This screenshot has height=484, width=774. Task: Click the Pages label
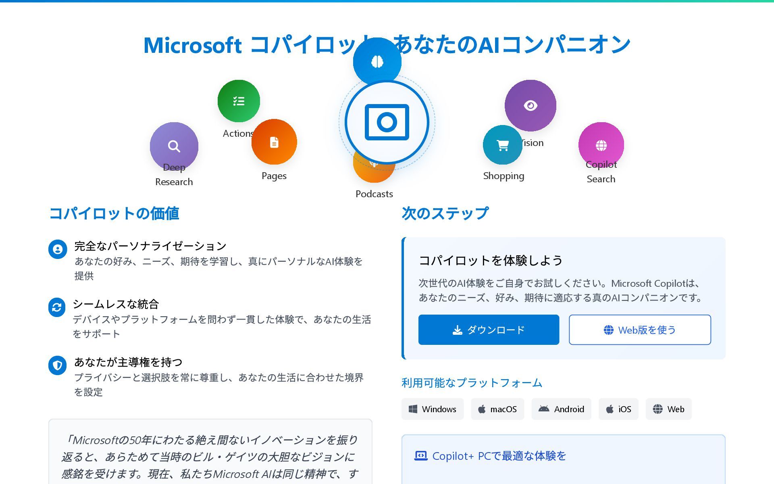tap(274, 176)
